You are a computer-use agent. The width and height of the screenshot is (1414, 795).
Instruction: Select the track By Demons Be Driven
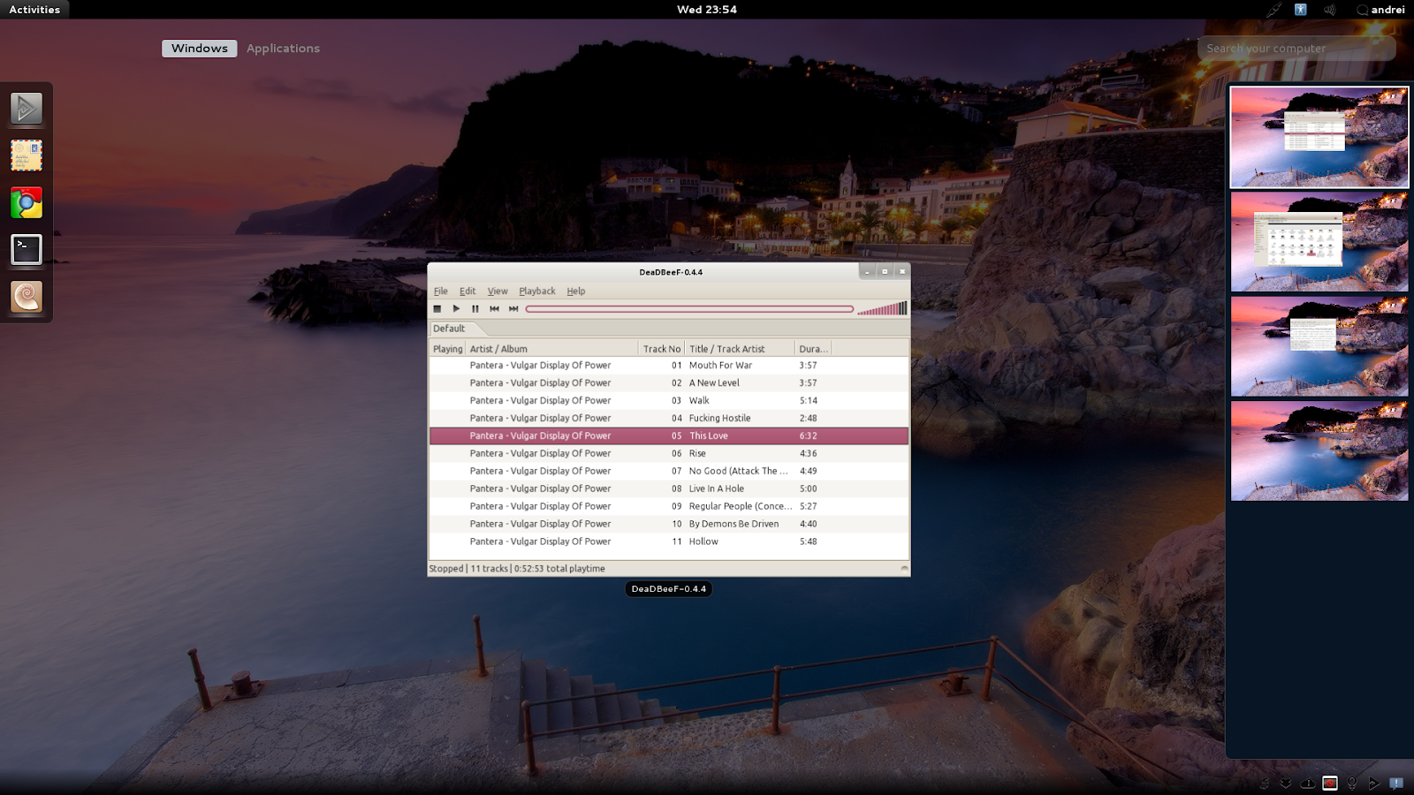669,525
